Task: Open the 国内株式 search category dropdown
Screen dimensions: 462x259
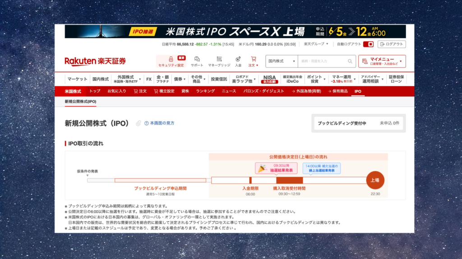Action: click(x=282, y=61)
